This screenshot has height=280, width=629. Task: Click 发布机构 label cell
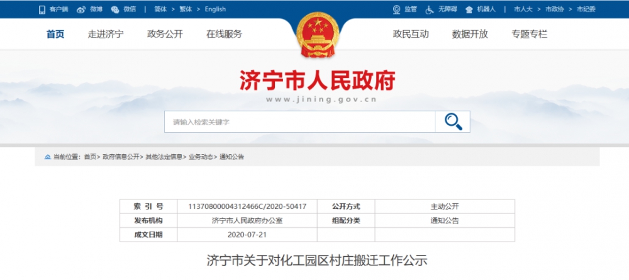[148, 221]
